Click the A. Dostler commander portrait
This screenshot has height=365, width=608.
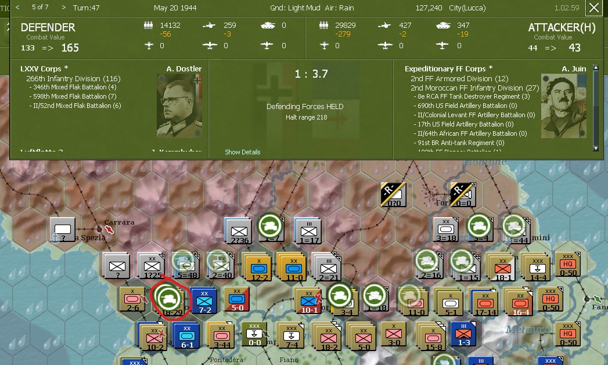click(179, 106)
